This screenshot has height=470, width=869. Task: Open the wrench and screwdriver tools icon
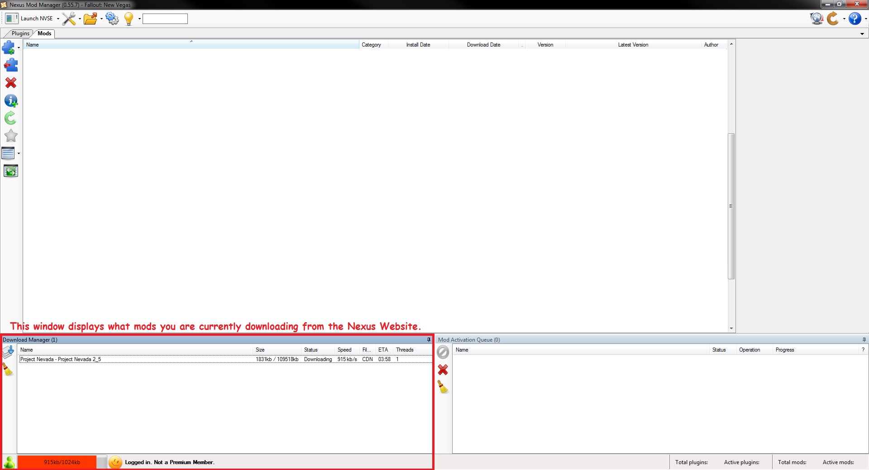(x=69, y=19)
